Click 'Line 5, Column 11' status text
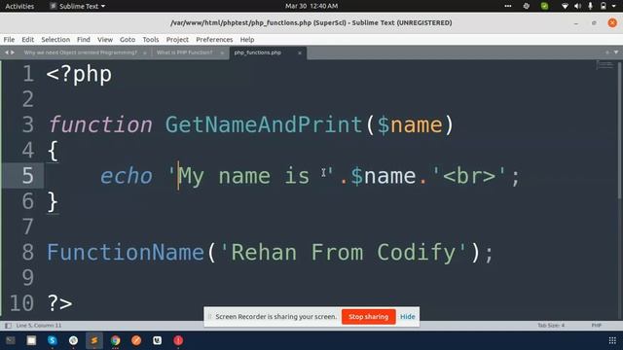 (x=39, y=326)
